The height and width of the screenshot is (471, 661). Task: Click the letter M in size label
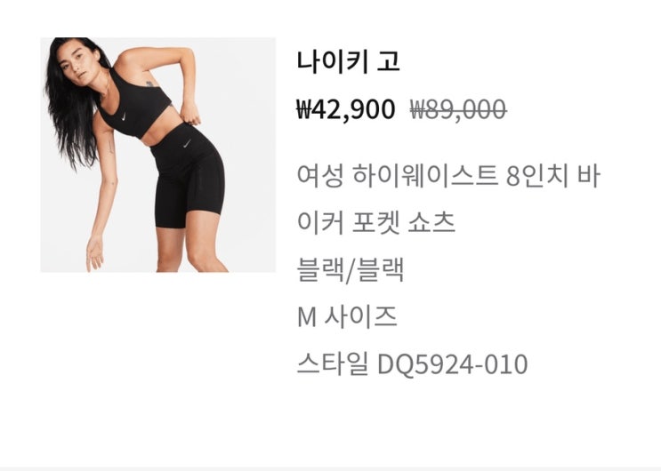pos(306,317)
